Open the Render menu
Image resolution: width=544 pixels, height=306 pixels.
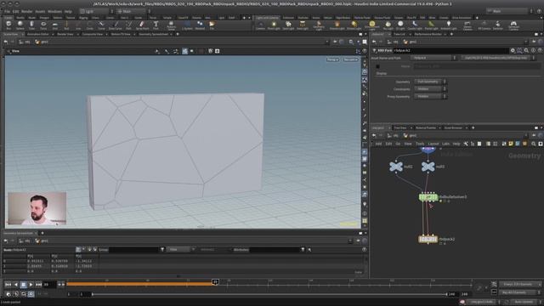tap(26, 11)
